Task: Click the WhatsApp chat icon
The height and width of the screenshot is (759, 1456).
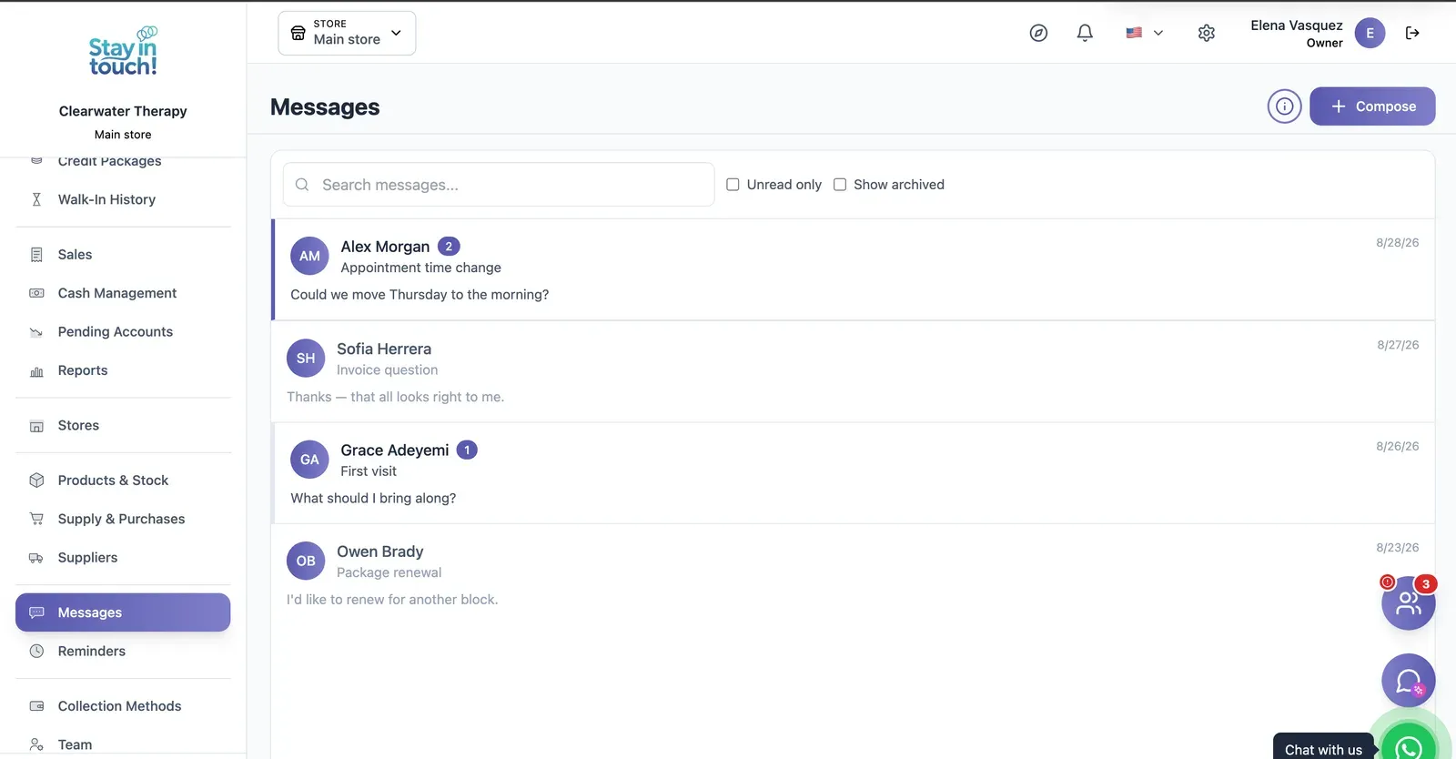Action: [x=1409, y=746]
